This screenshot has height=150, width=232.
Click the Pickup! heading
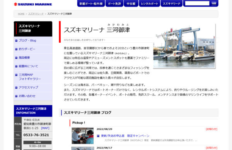pyautogui.click(x=79, y=123)
